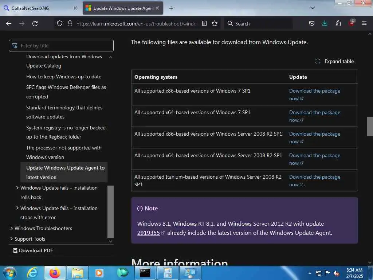Viewport: 373px width, 280px height.
Task: Click the network tray icon
Action: (318, 273)
